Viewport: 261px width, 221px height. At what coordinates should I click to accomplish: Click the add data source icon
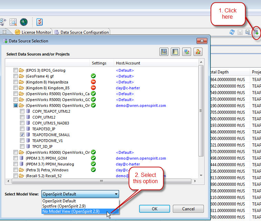tap(256, 32)
